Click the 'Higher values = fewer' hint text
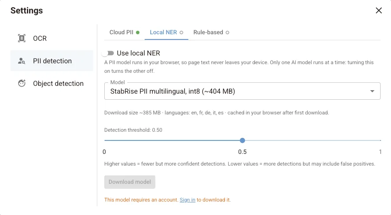 click(240, 164)
